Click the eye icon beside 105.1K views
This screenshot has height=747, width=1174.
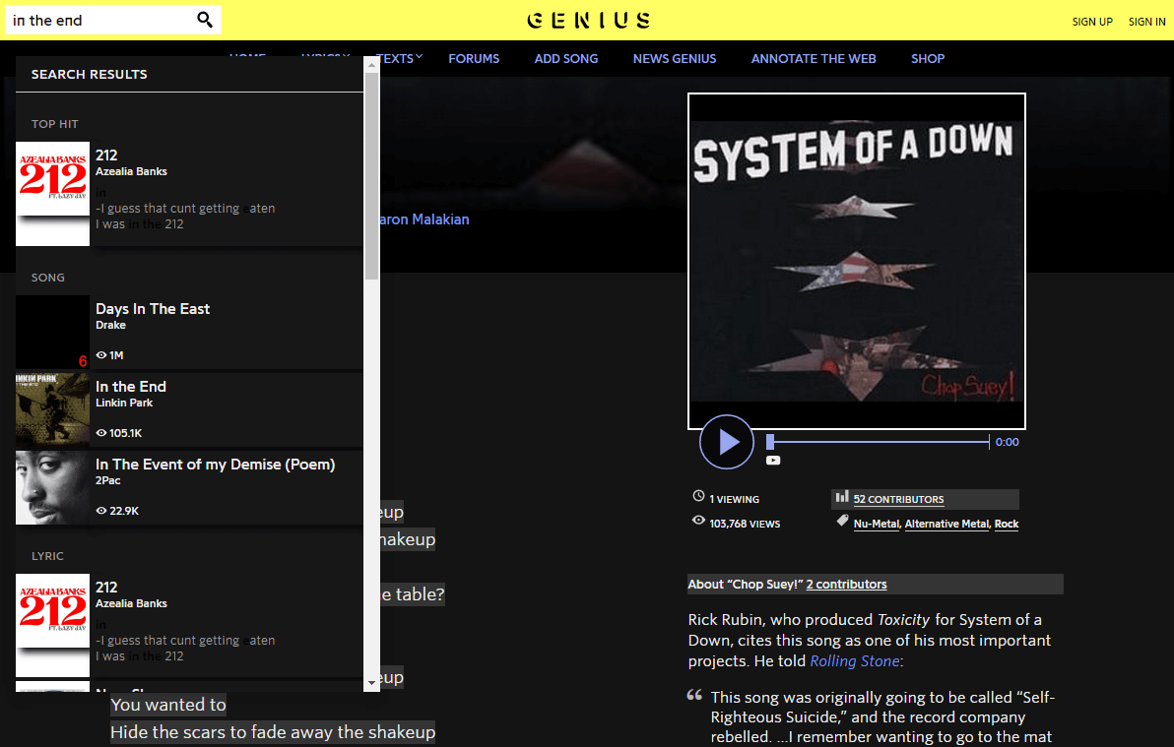(101, 433)
